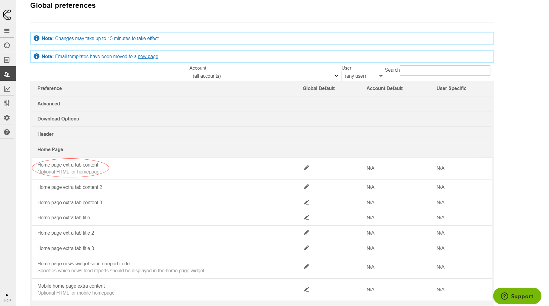The width and height of the screenshot is (549, 306).
Task: Edit Mobile home page extra content preference
Action: pyautogui.click(x=306, y=289)
